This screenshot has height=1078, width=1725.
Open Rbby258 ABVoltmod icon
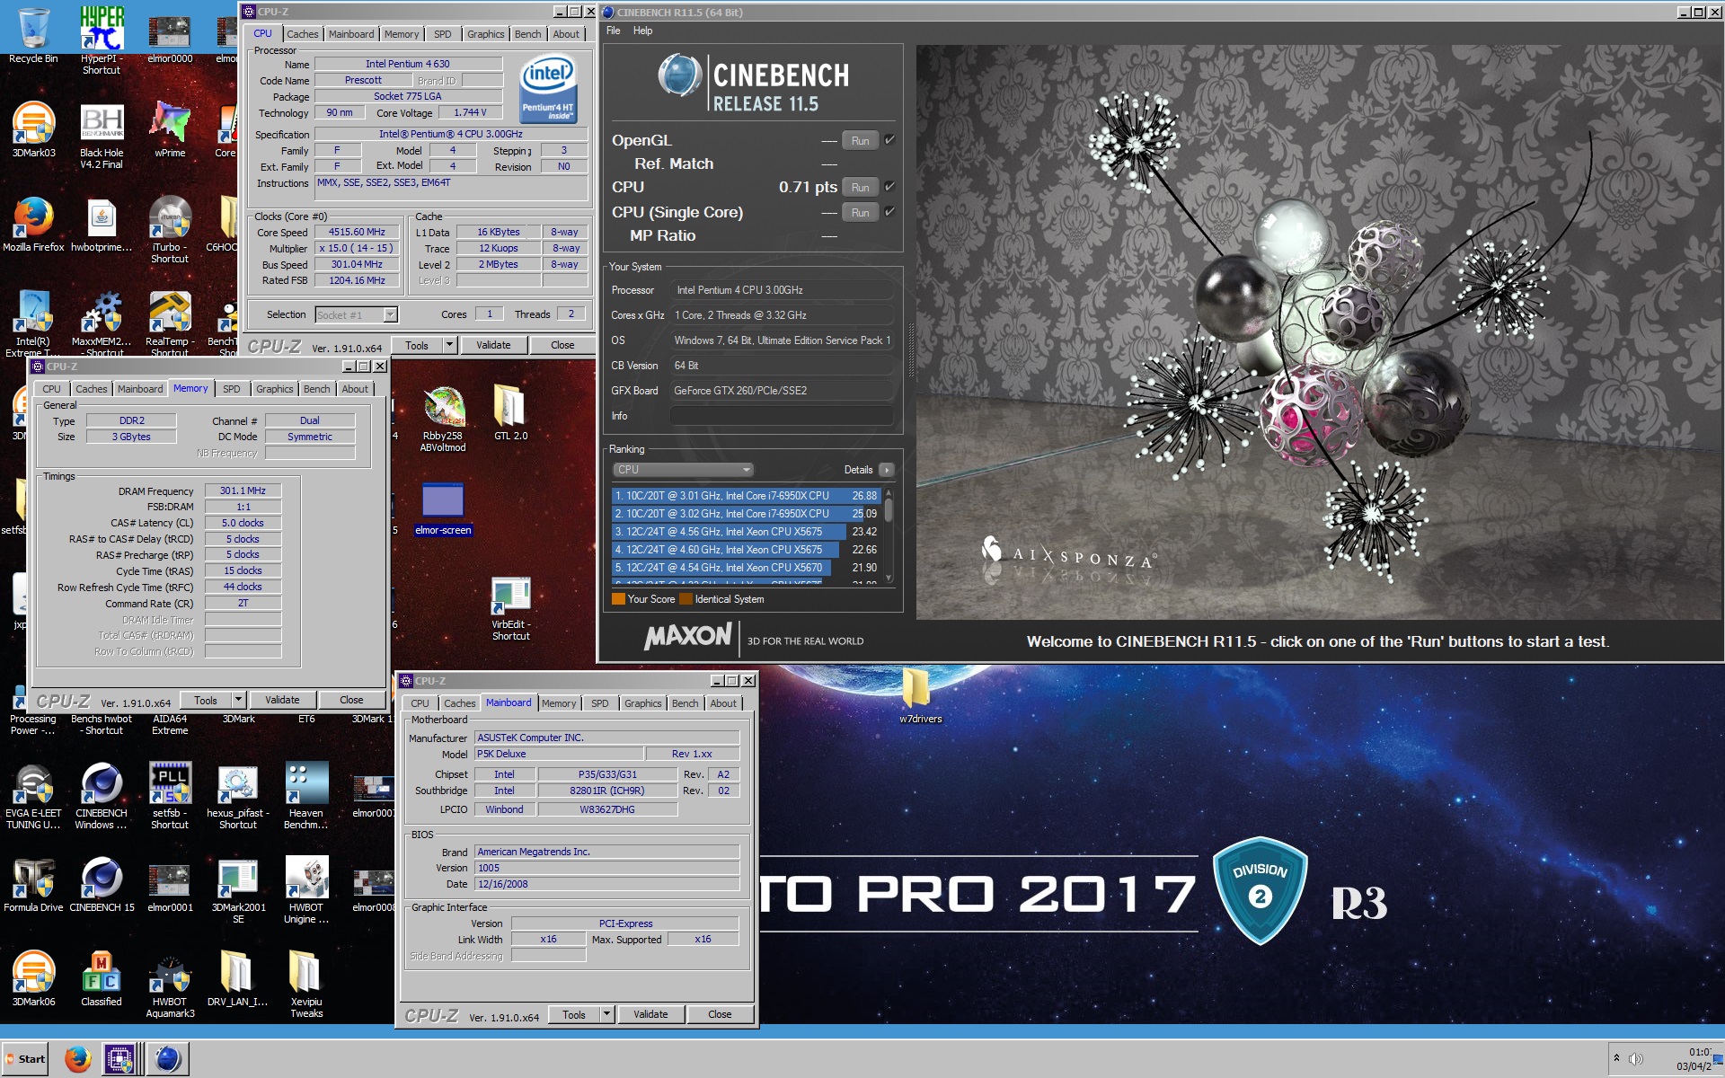tap(443, 419)
